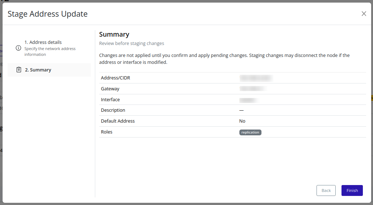Click the info icon beside Address details
Viewport: 373px width, 205px height.
18,48
